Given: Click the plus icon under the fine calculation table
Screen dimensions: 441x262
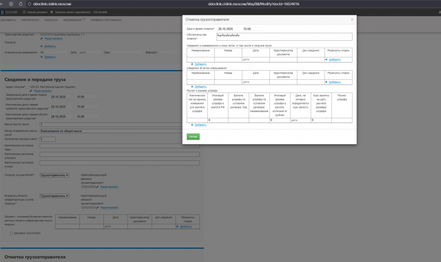Looking at the screenshot, I should [192, 125].
